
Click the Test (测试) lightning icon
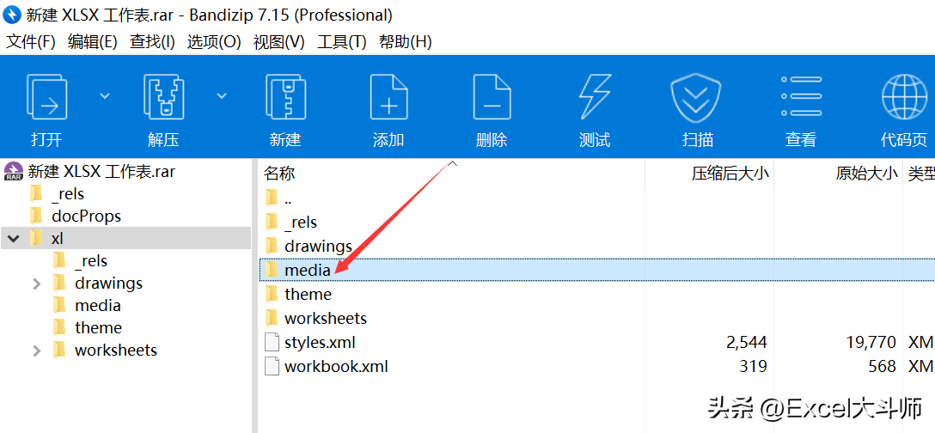coord(595,96)
